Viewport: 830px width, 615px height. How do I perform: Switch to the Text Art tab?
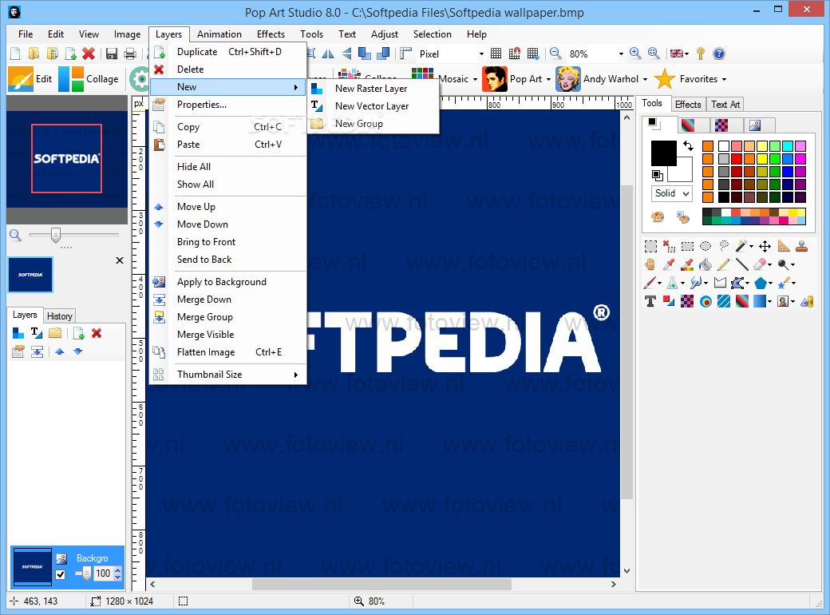[725, 105]
